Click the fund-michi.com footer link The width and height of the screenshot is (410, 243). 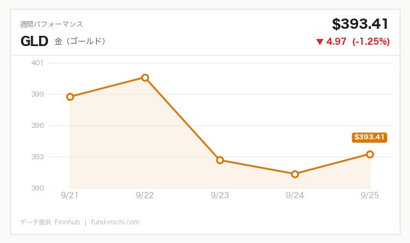click(x=115, y=222)
